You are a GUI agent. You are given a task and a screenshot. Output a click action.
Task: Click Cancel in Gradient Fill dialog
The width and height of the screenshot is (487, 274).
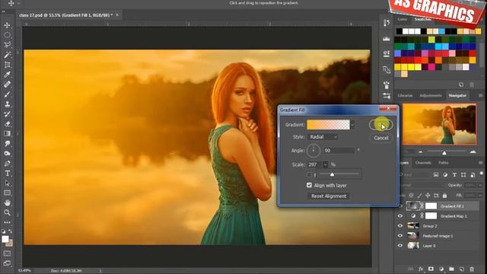(381, 138)
